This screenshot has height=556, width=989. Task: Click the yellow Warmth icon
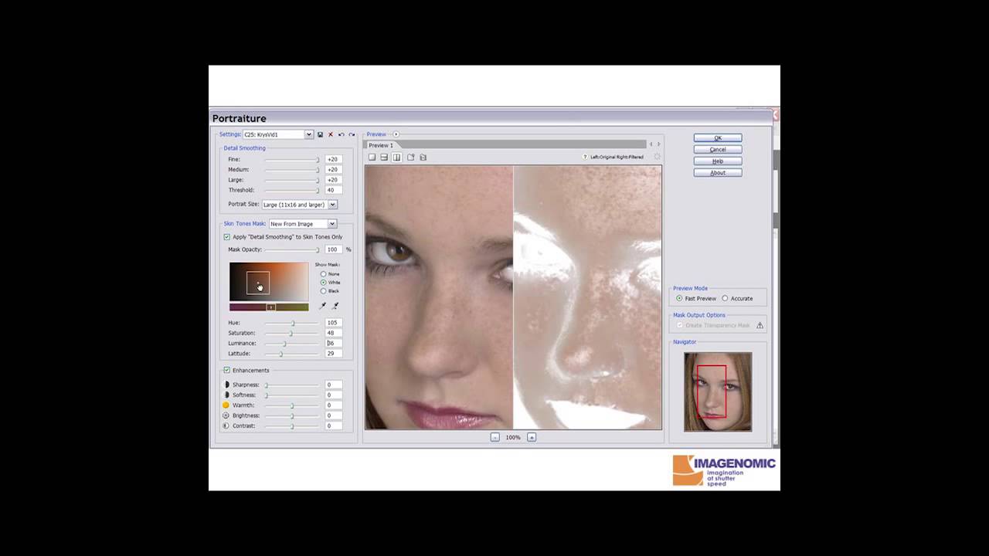click(x=226, y=405)
